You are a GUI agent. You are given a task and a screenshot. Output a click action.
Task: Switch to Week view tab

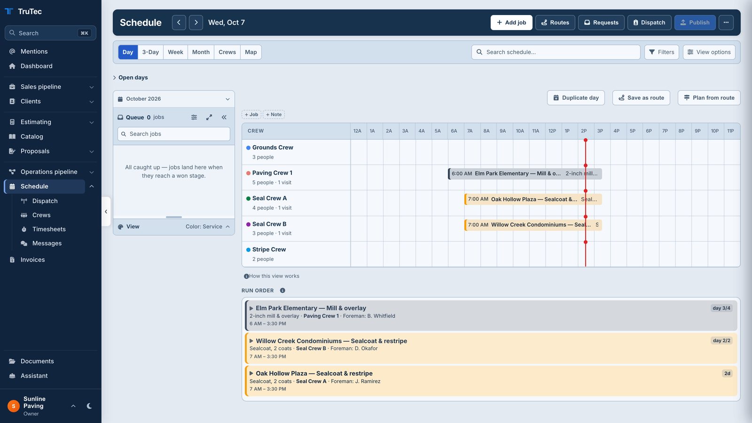tap(175, 52)
